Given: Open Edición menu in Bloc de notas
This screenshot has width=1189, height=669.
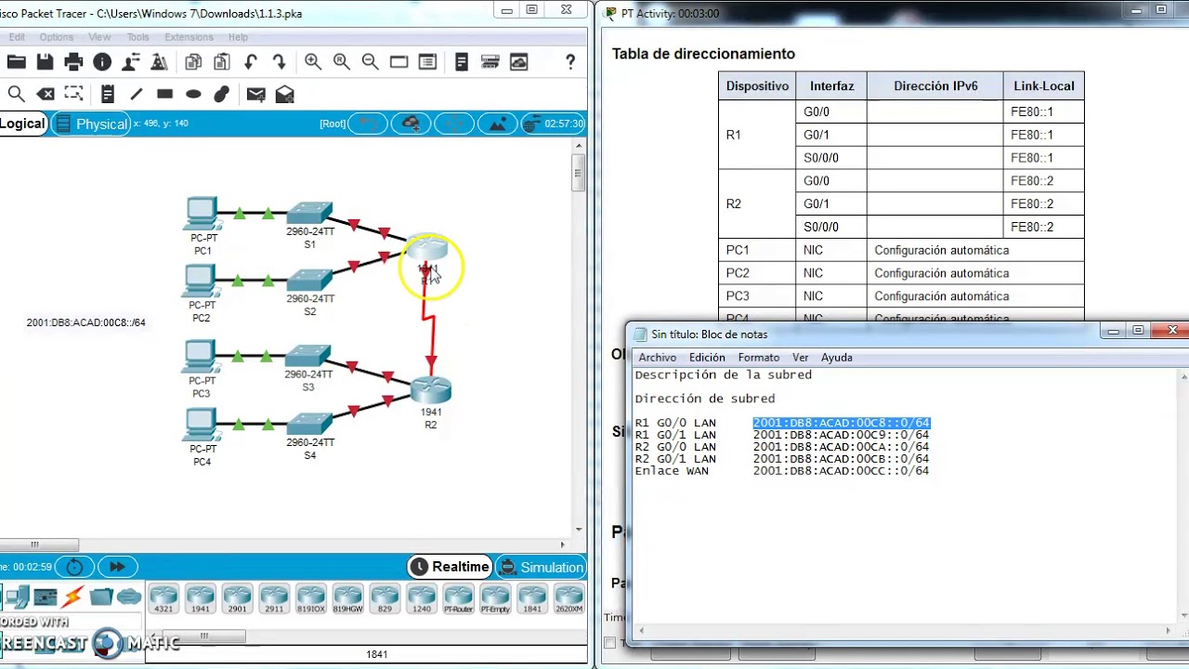Looking at the screenshot, I should (x=707, y=357).
